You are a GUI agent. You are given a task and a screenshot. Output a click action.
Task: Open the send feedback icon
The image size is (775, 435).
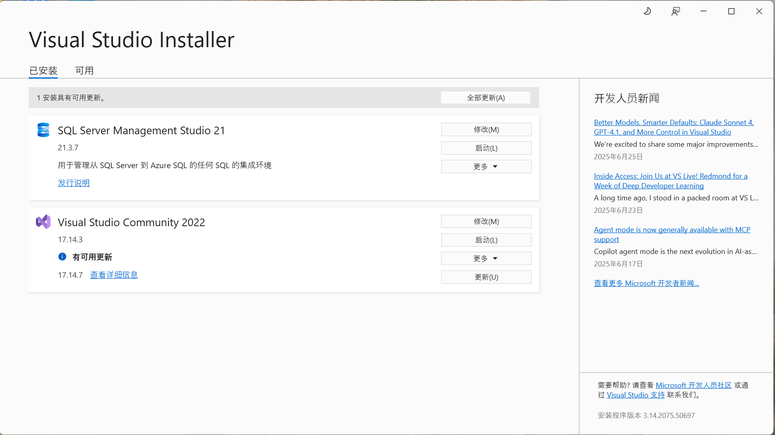tap(676, 11)
